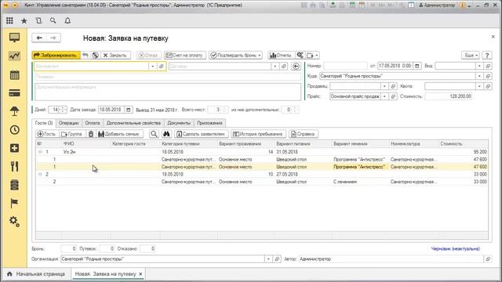This screenshot has height=282, width=502.
Task: Click Сделать заявителем button
Action: pos(201,134)
